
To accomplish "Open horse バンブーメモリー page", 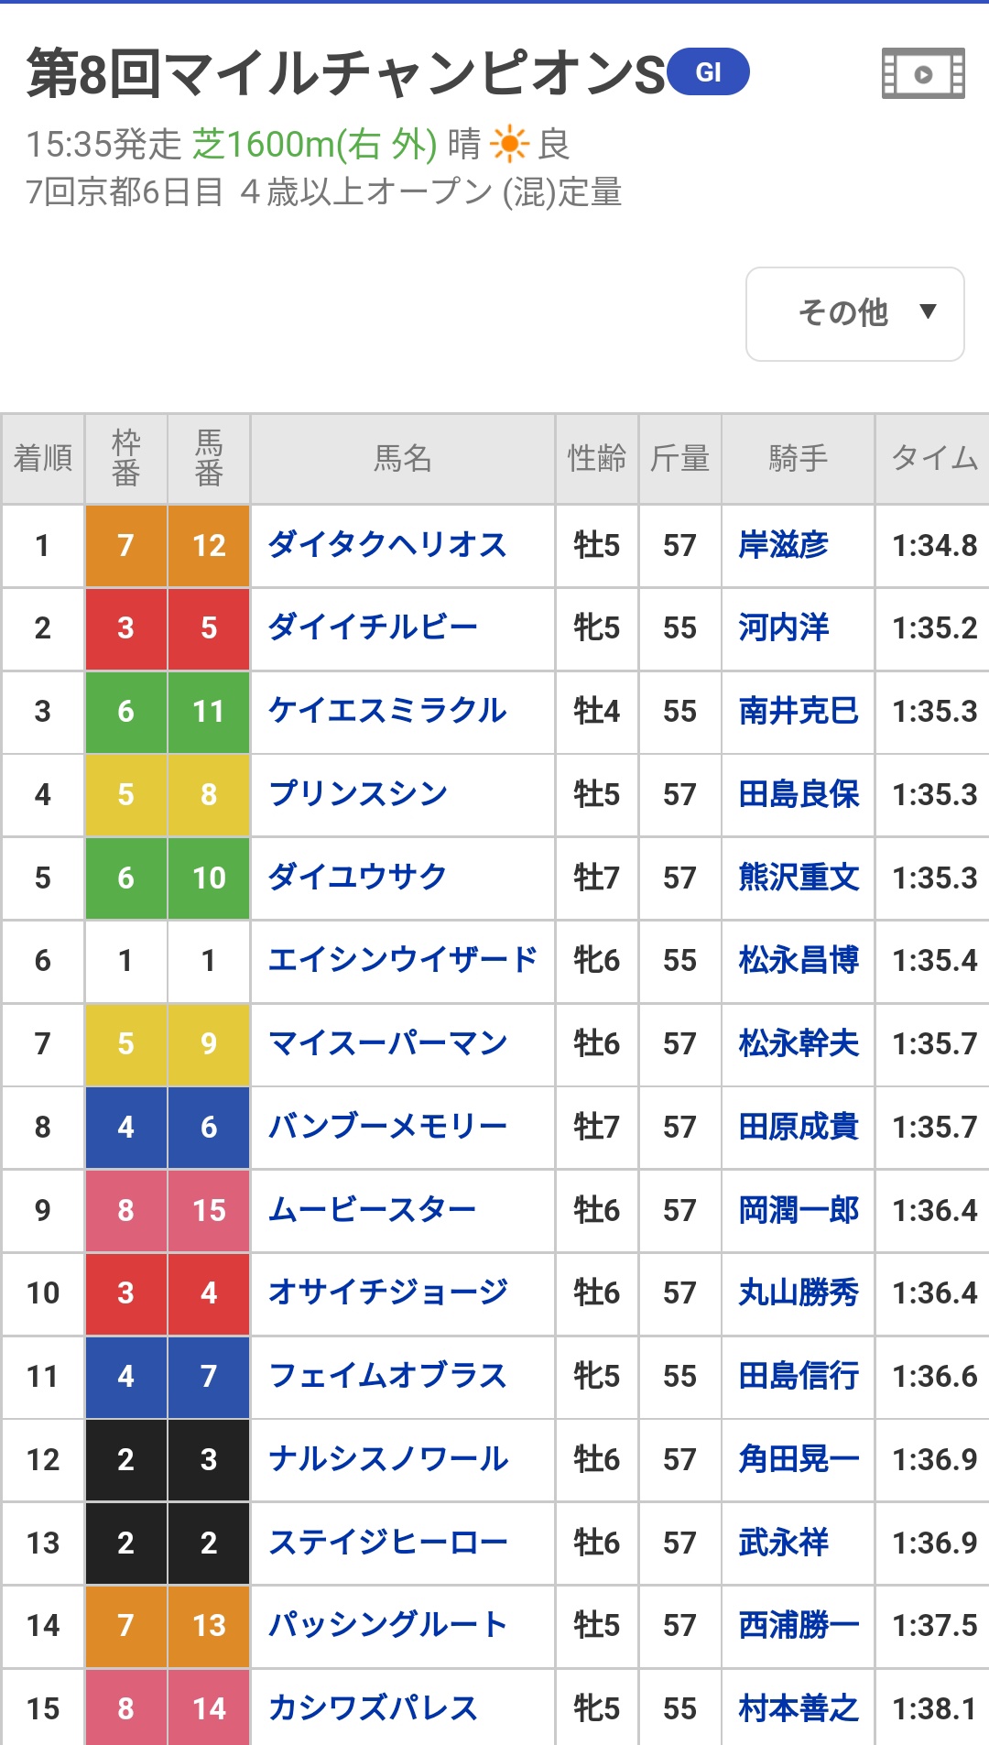I will (387, 1127).
